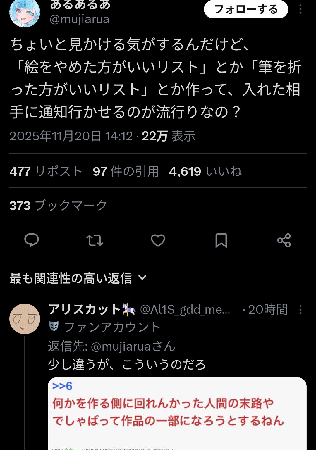
Task: Open アリスカット's beige face avatar
Action: click(x=25, y=319)
